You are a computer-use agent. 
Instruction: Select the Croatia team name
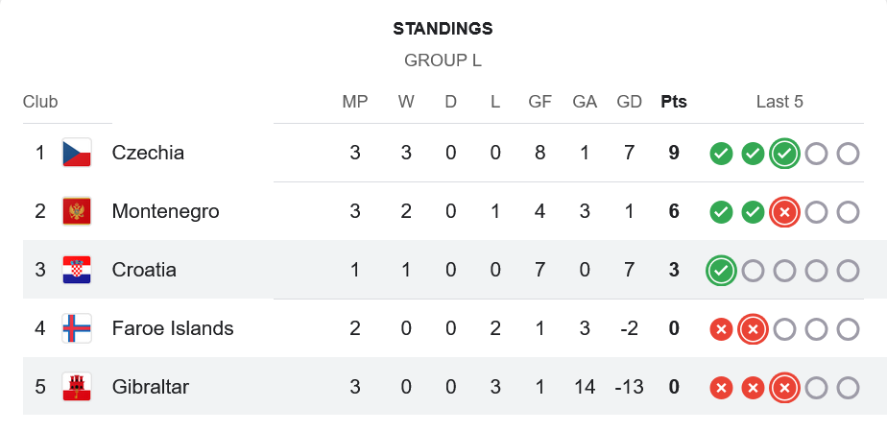[x=144, y=270]
